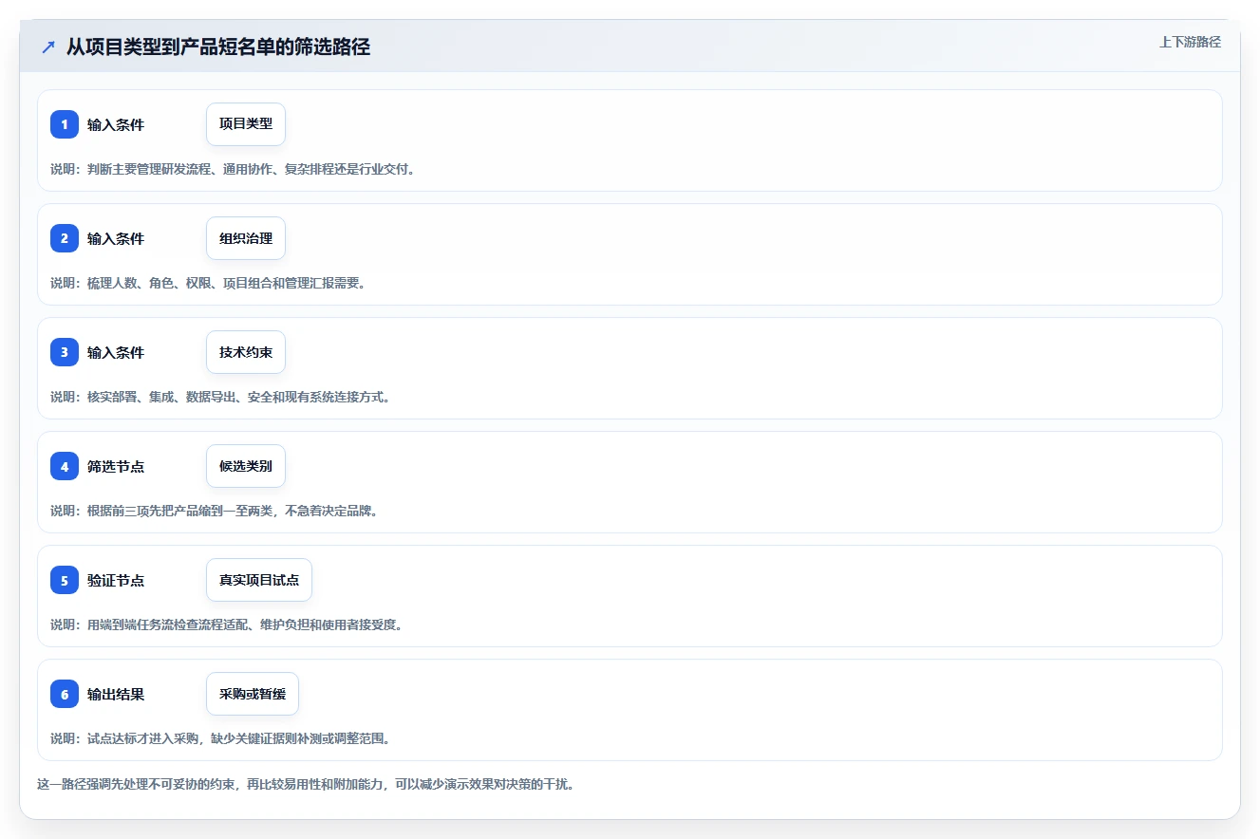This screenshot has width=1260, height=839.
Task: Click the description starting 梳理人数、角色
Action: pyautogui.click(x=208, y=283)
